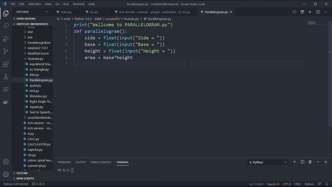
Task: Open the Run menu
Action: pos(66,4)
